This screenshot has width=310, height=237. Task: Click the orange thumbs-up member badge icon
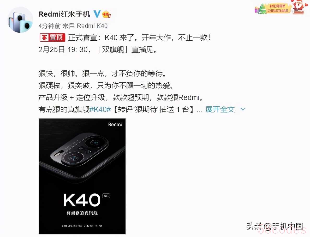tap(106, 14)
